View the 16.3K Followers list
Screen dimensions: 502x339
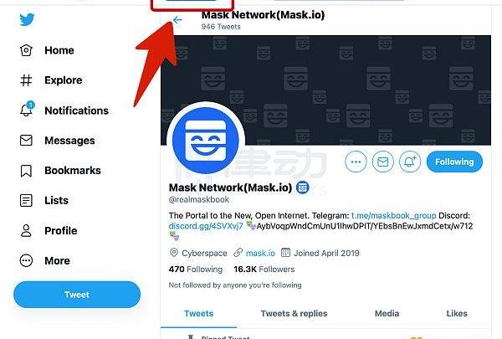[264, 270]
